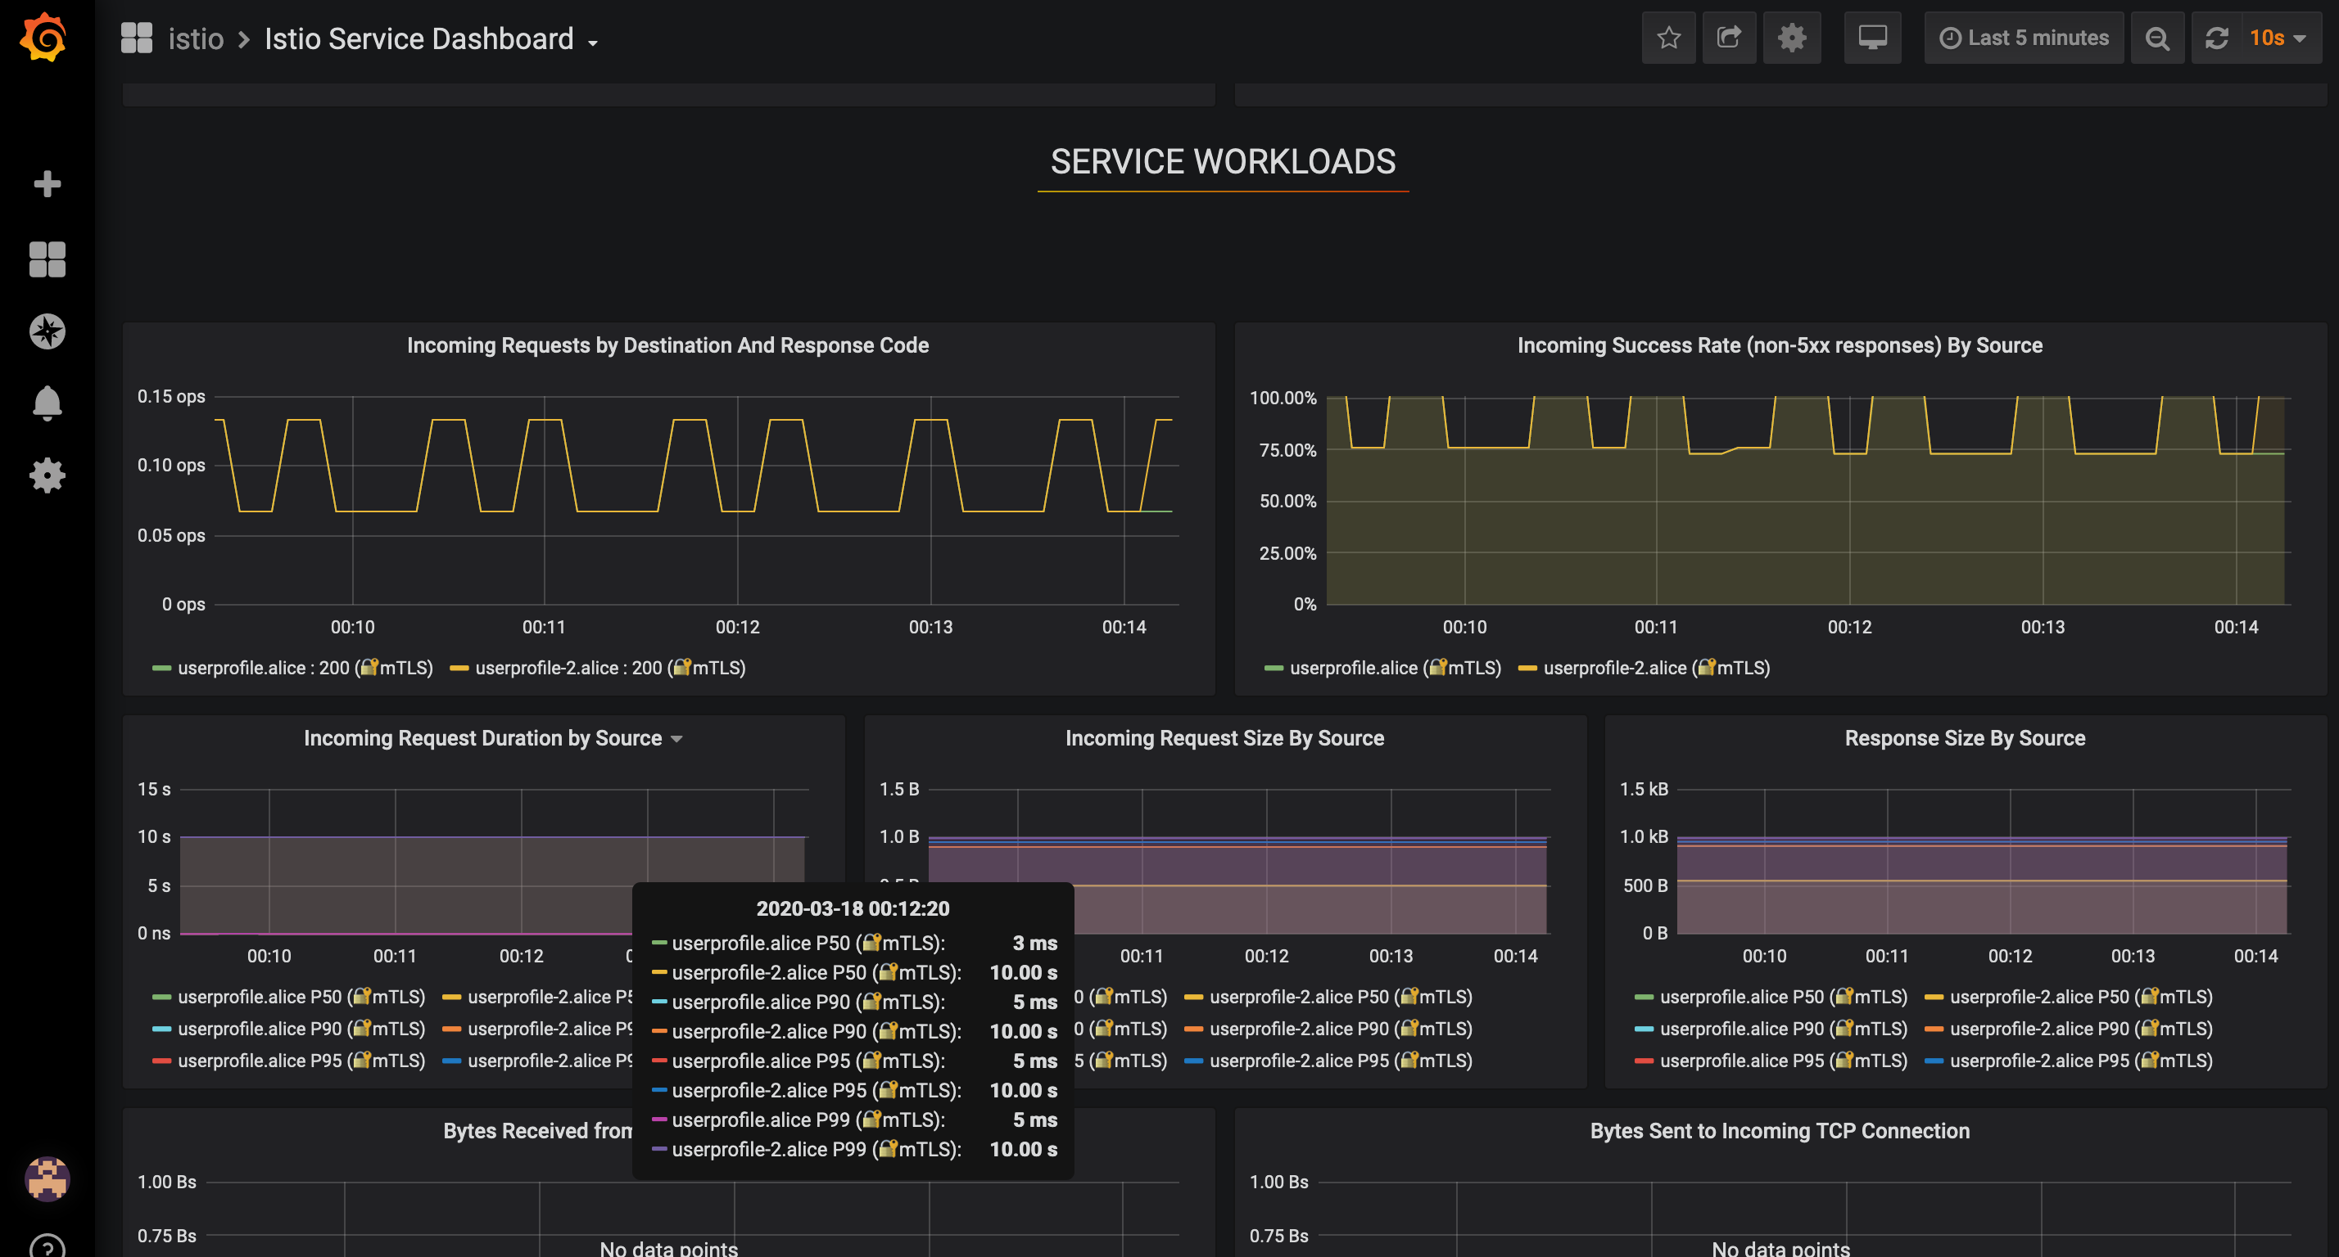2339x1257 pixels.
Task: Go to the istio folder breadcrumb
Action: 196,39
